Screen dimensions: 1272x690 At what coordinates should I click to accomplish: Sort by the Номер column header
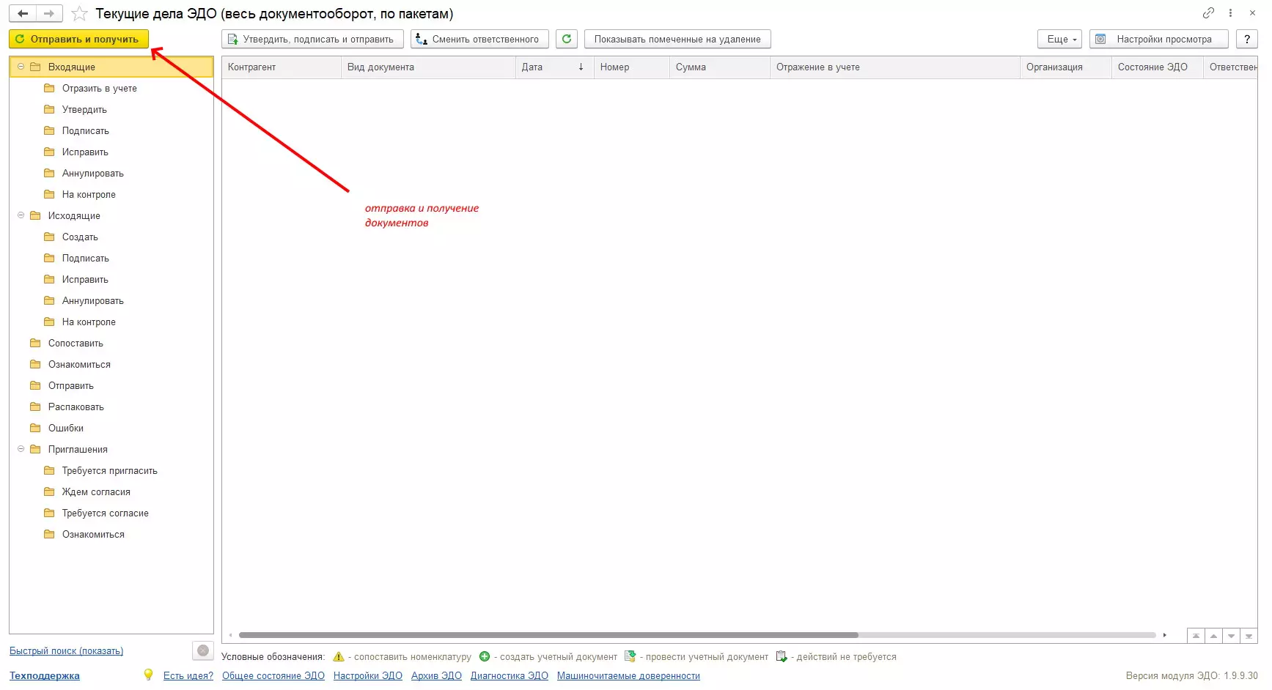[632, 67]
